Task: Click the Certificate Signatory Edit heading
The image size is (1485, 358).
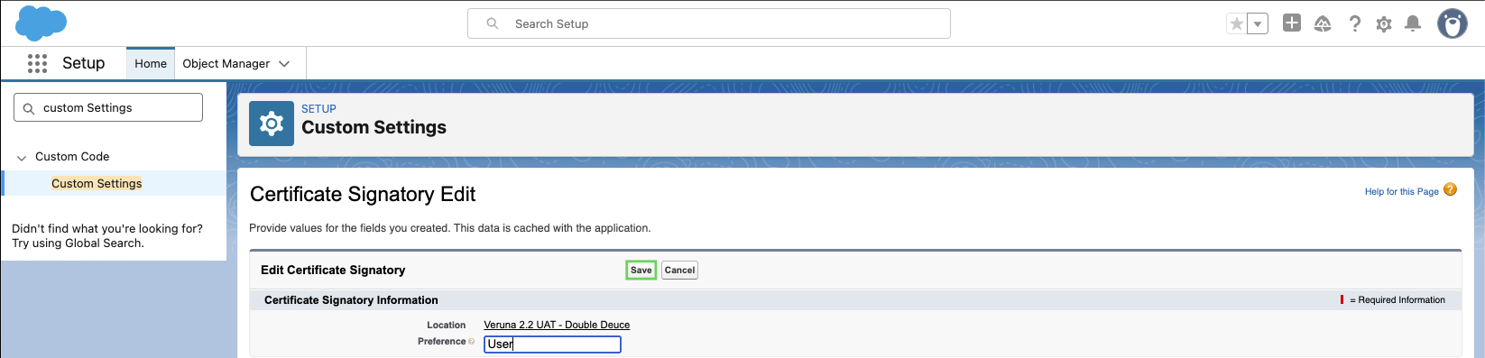Action: [x=363, y=194]
